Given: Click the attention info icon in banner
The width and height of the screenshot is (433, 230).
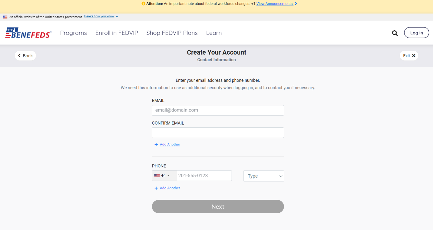Looking at the screenshot, I should [x=144, y=4].
